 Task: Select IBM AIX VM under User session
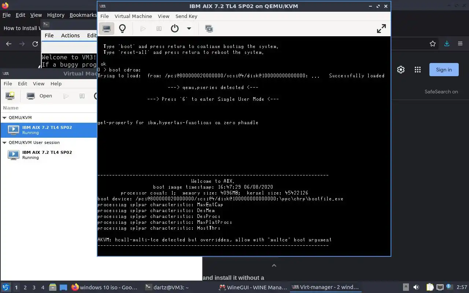48,155
